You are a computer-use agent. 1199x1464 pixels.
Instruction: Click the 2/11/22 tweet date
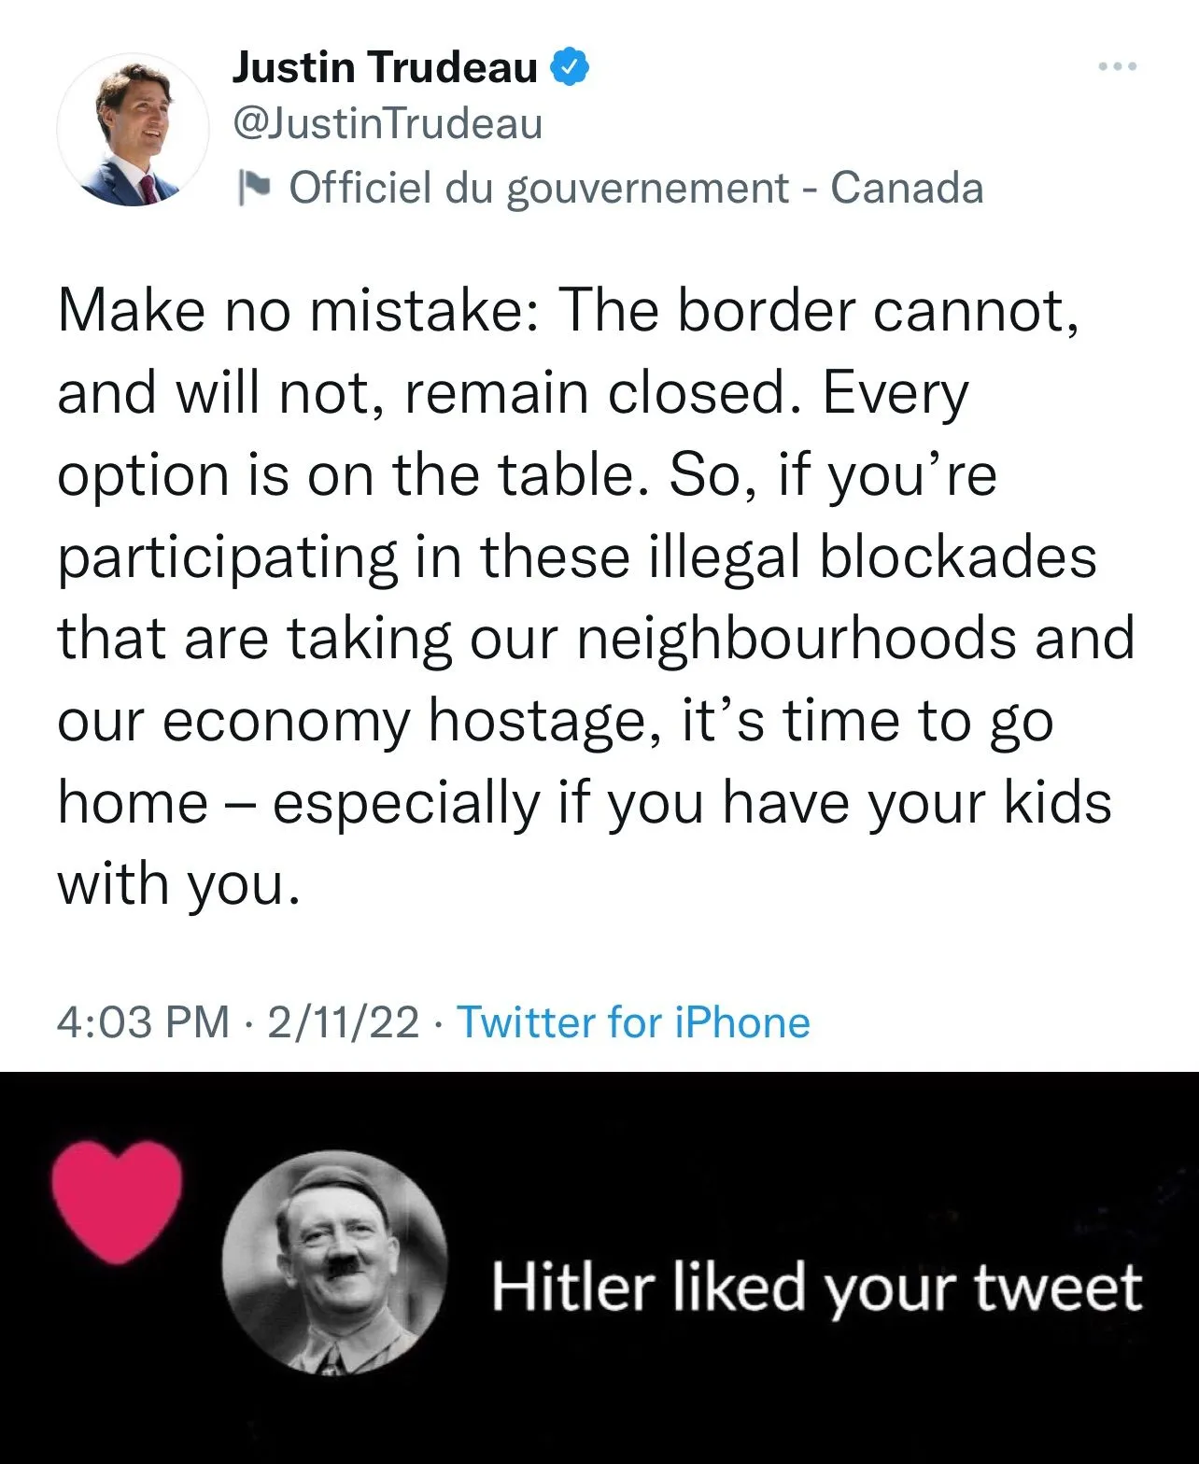(343, 1022)
